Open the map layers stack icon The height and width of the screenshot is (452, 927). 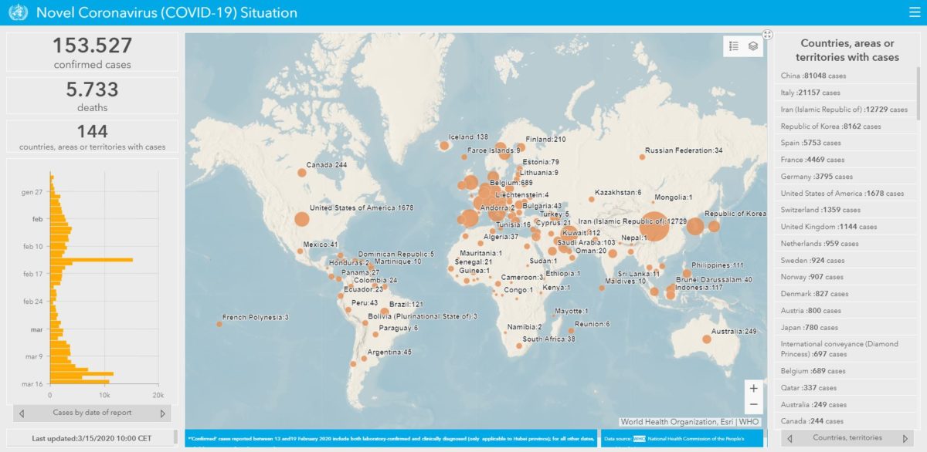pyautogui.click(x=753, y=46)
